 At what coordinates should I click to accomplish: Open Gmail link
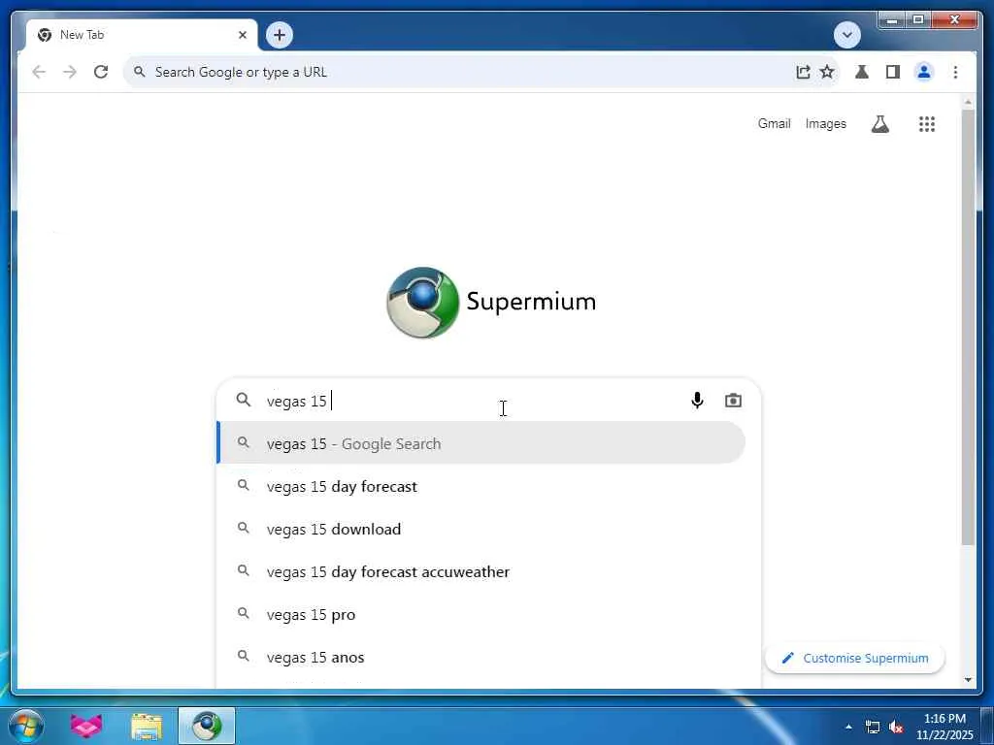click(x=774, y=123)
